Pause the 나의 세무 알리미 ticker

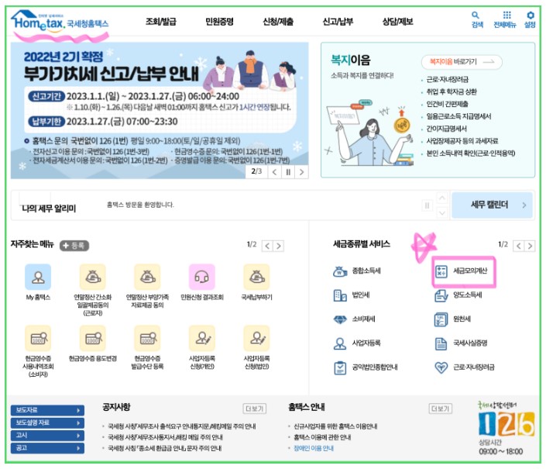click(x=428, y=205)
